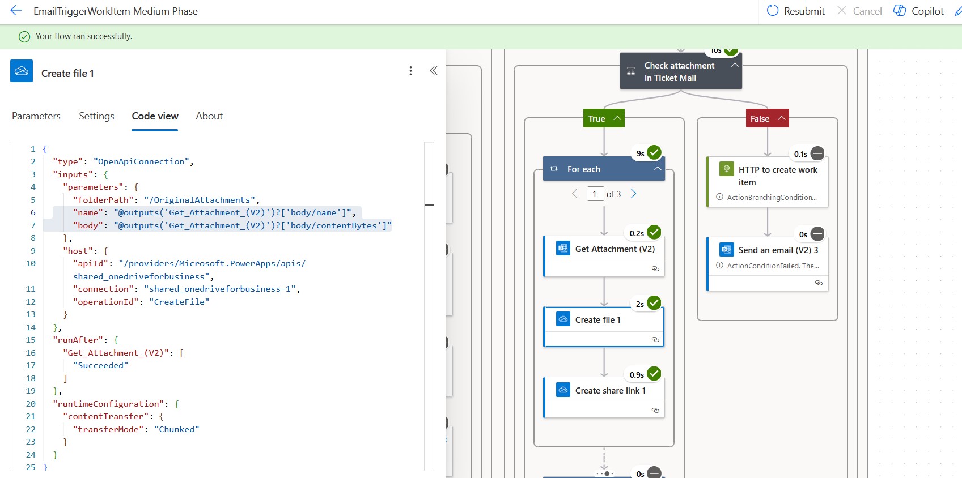962x478 pixels.
Task: Click the link icon on Create share link card
Action: (655, 410)
